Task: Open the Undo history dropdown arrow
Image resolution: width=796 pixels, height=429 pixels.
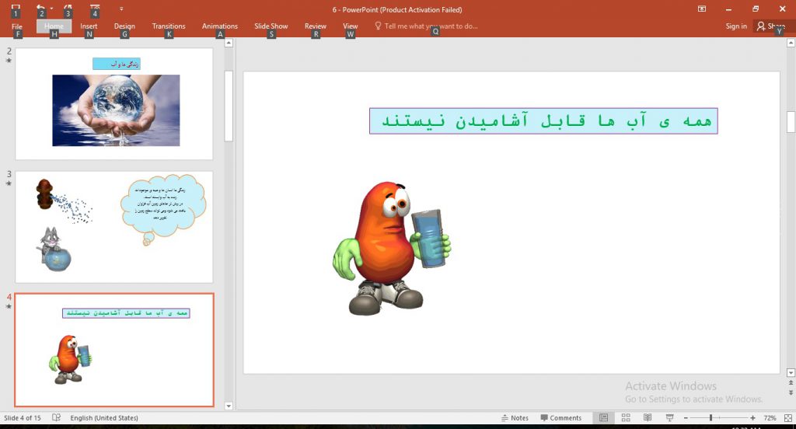Action: [x=51, y=9]
